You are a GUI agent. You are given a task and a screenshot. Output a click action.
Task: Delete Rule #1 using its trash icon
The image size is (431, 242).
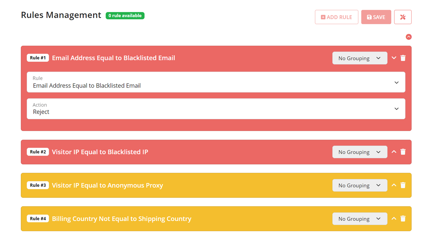(403, 58)
